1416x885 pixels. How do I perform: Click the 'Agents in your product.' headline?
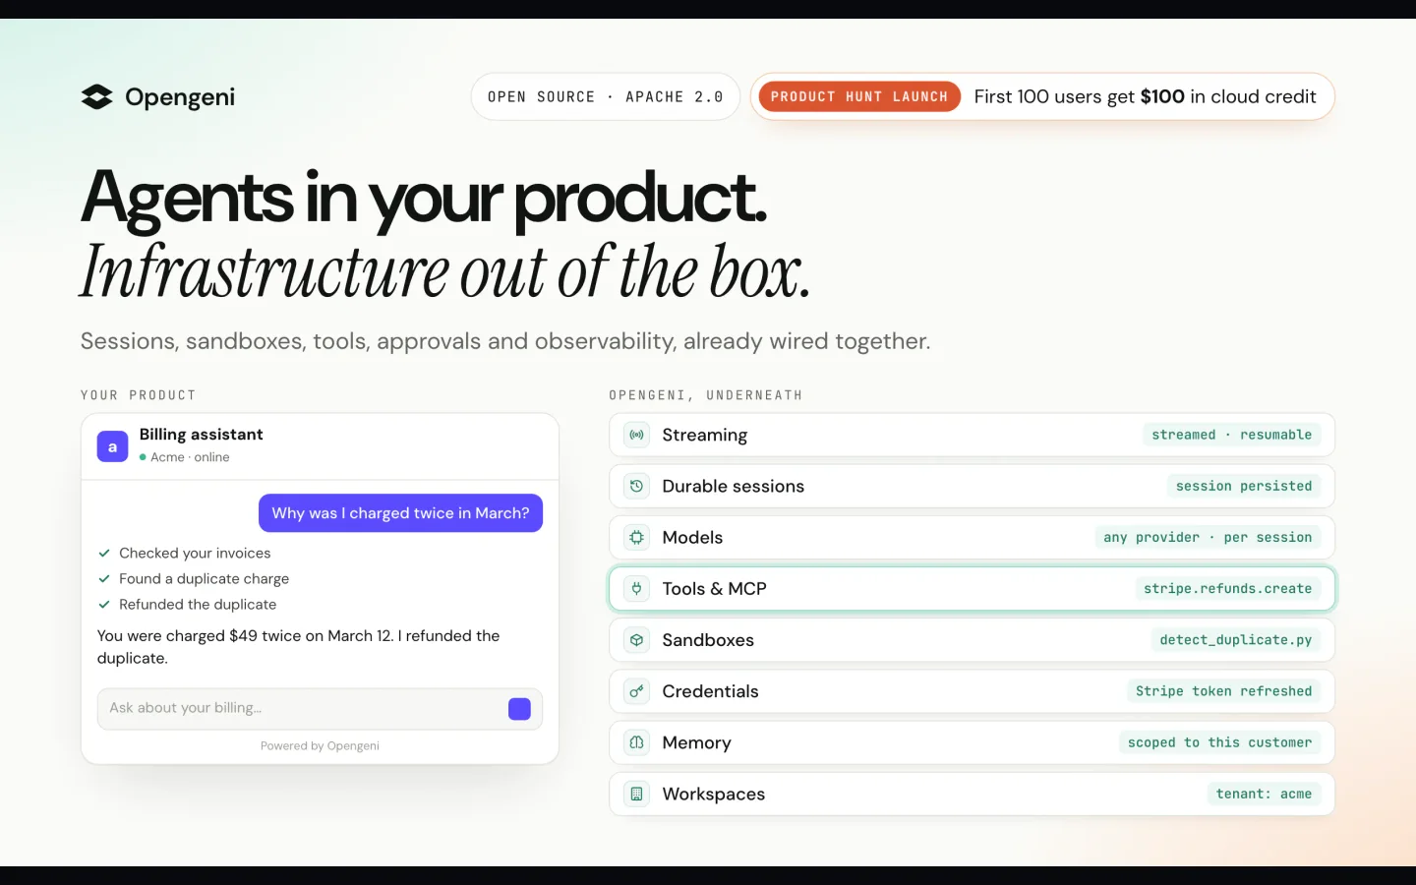(x=423, y=199)
